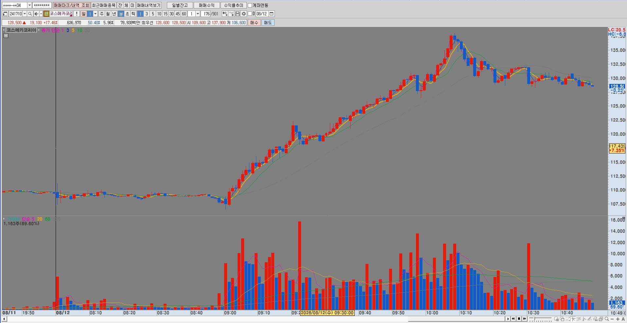Click the exclamation mark stock info icon
This screenshot has width=627, height=323.
(76, 14)
